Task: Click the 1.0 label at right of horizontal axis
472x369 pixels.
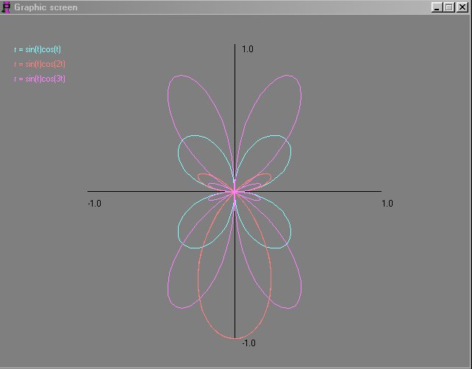Action: [387, 204]
